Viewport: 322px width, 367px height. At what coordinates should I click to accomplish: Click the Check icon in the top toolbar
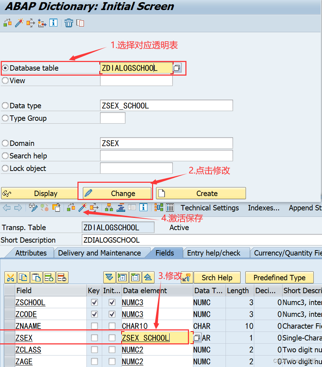[x=8, y=23]
